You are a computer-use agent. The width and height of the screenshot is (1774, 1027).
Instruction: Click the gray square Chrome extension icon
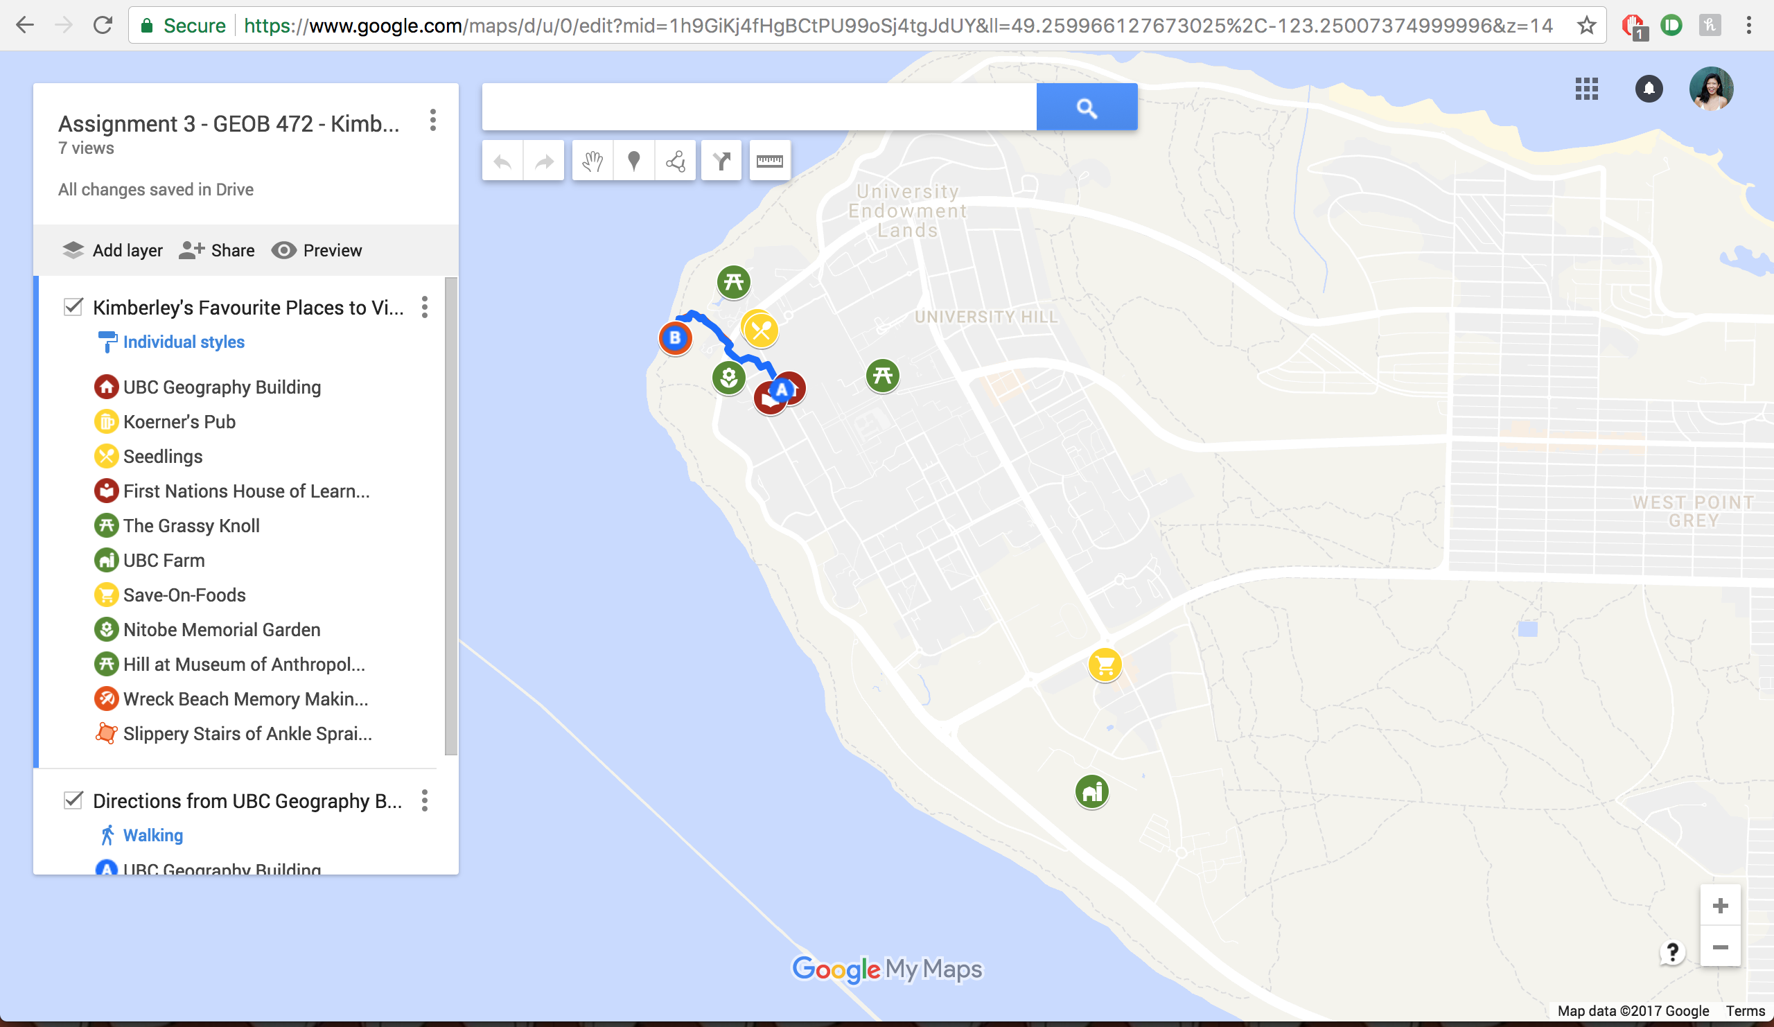point(1710,26)
